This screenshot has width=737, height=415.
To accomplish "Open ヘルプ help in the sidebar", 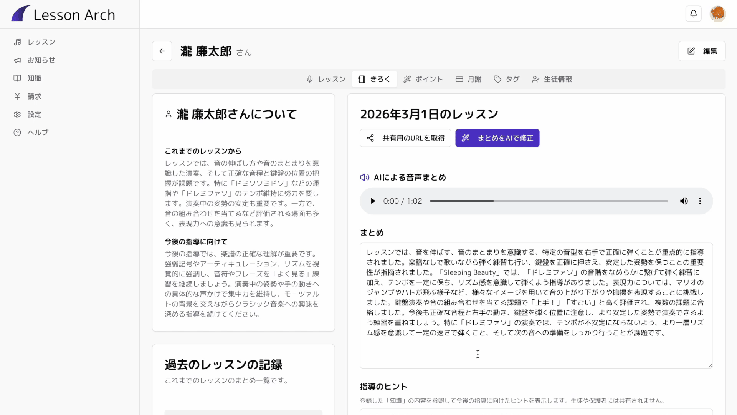I will tap(38, 132).
